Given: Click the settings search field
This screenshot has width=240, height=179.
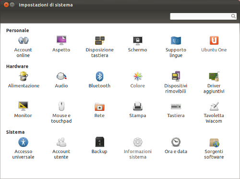Looking at the screenshot, I should [x=203, y=16].
